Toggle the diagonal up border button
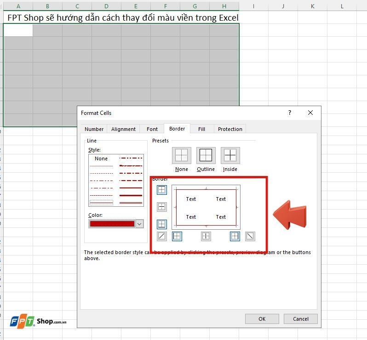367x340 pixels. click(162, 236)
